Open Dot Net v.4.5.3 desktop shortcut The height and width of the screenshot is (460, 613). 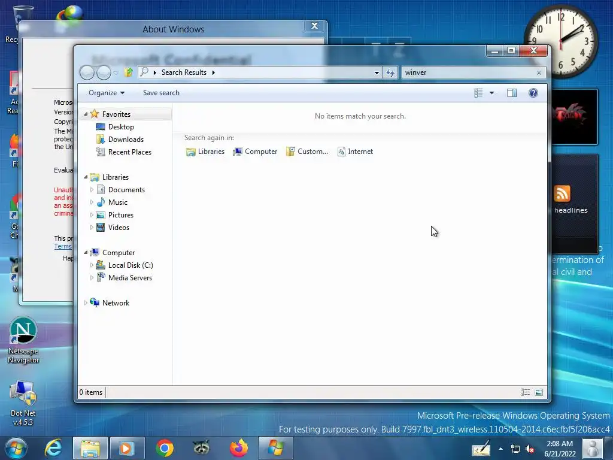[x=23, y=403]
